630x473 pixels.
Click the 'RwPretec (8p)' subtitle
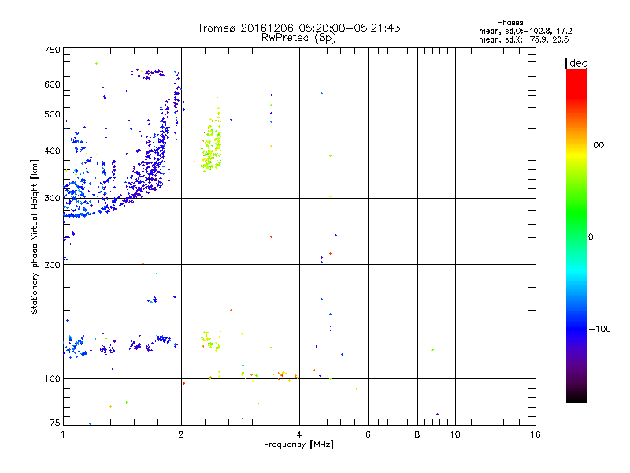(298, 38)
